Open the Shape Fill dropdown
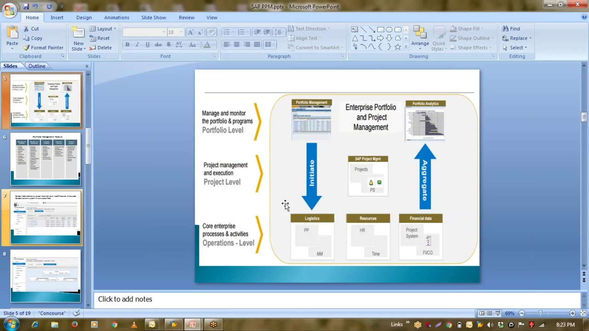Screen dimensions: 589x331 pyautogui.click(x=467, y=29)
